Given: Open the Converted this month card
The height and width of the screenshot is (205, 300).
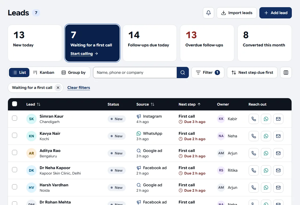Looking at the screenshot, I should (x=264, y=43).
